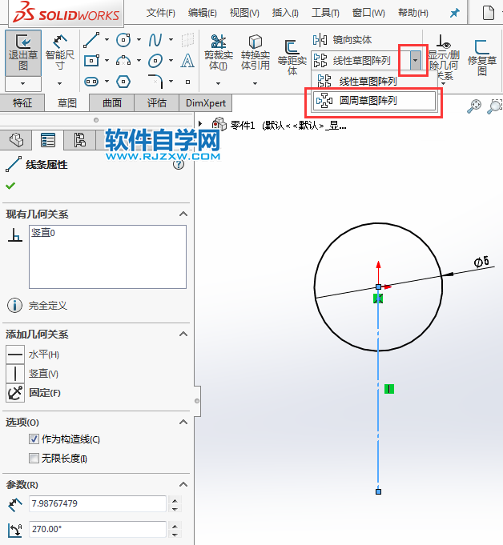Viewport: 503px width, 545px height.
Task: Open the 插入(I) menu
Action: point(285,14)
